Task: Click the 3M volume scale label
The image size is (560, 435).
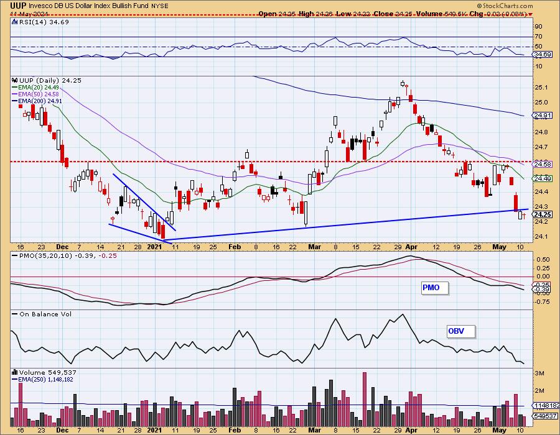Action: click(x=539, y=373)
